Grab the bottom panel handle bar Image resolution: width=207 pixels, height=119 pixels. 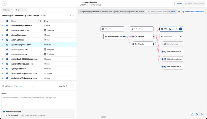[103, 117]
